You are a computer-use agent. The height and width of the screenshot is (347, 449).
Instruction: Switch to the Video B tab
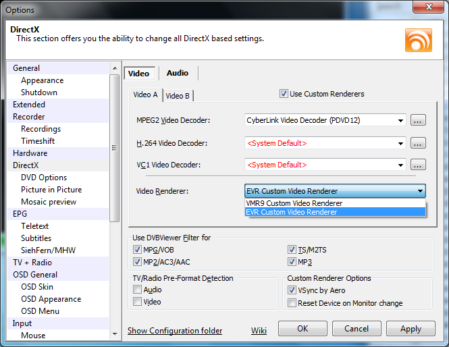(178, 96)
